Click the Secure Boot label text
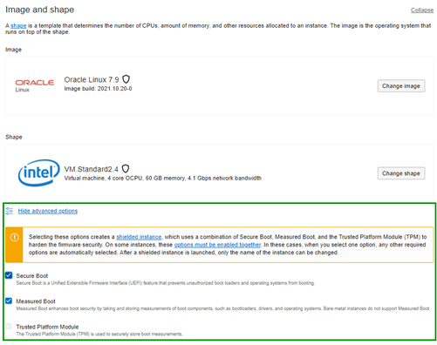The width and height of the screenshot is (437, 345). (32, 275)
